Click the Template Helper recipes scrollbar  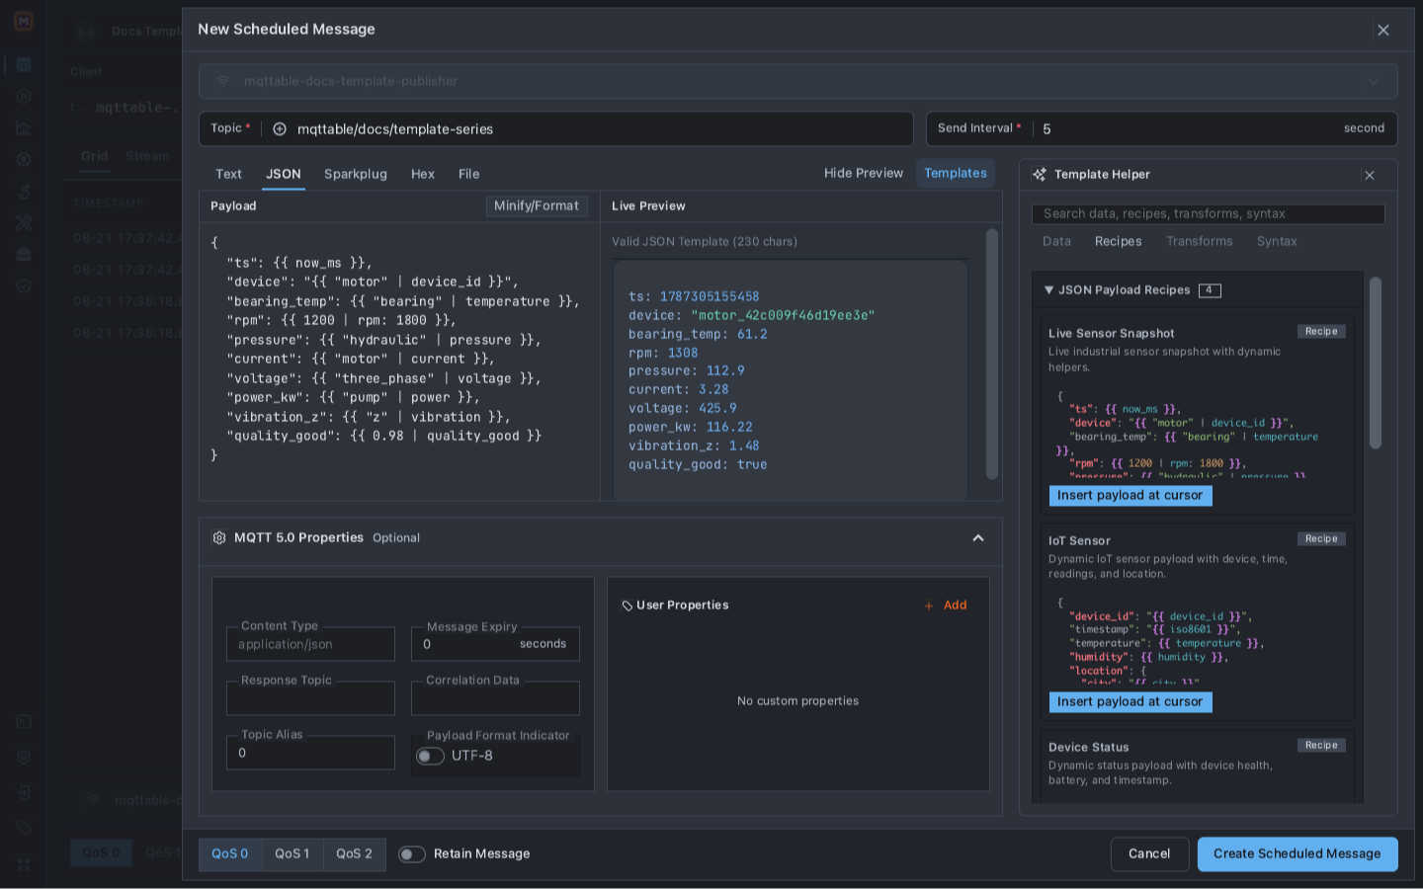pos(1376,363)
